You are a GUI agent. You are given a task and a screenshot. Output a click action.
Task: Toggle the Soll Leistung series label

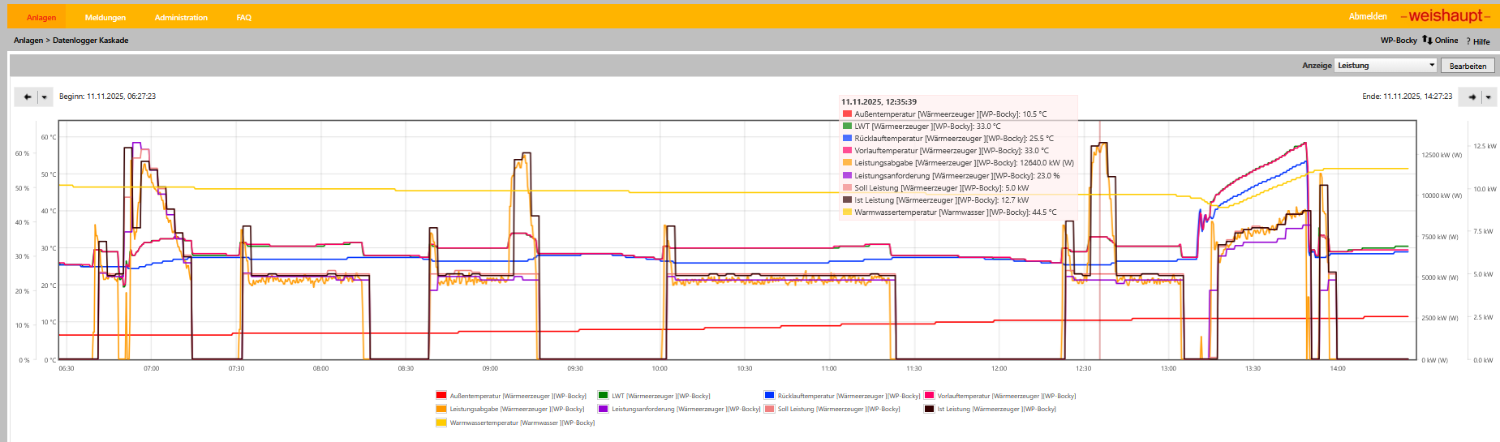(838, 410)
